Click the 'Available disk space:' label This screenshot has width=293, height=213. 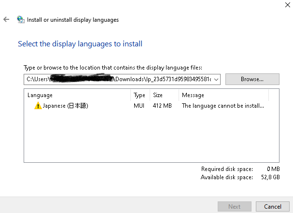pos(227,177)
